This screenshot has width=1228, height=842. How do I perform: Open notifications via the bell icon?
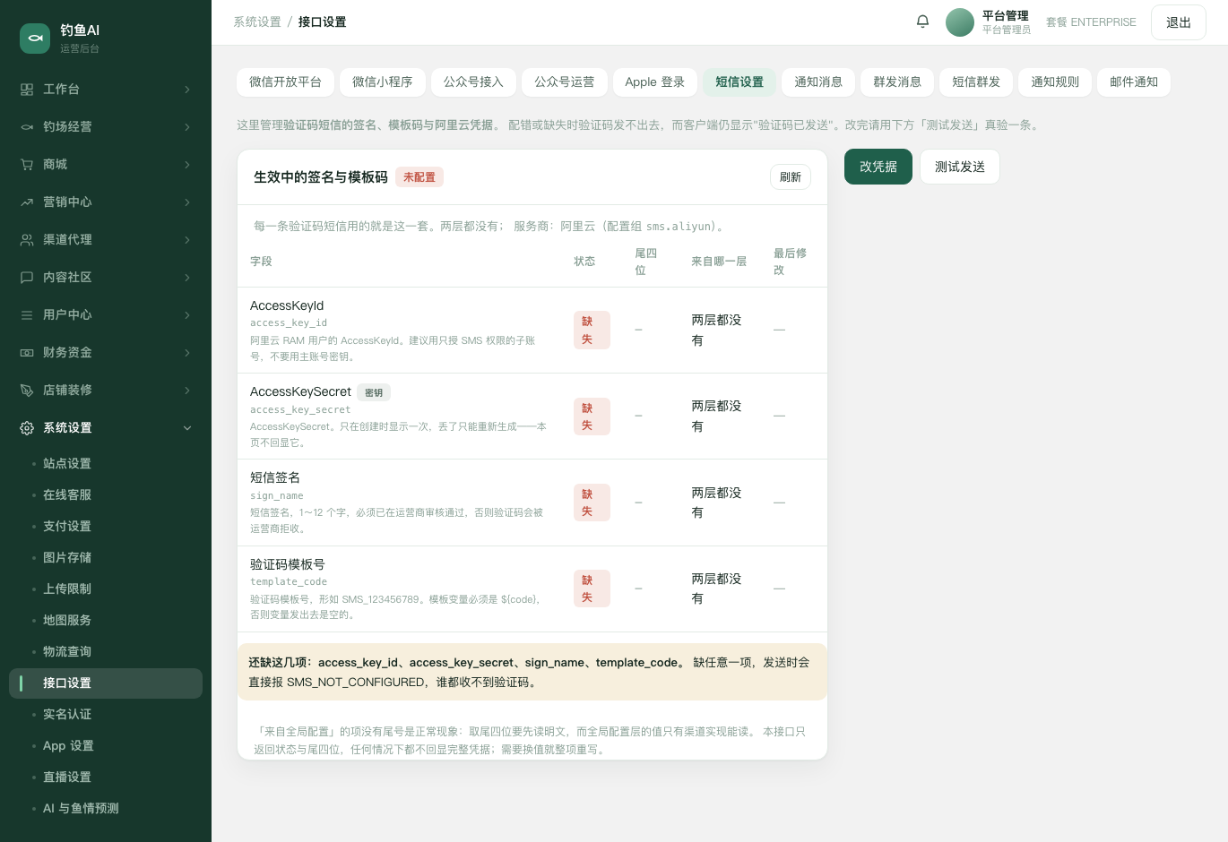922,21
